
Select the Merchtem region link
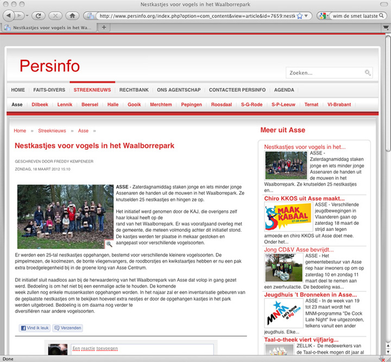(161, 105)
